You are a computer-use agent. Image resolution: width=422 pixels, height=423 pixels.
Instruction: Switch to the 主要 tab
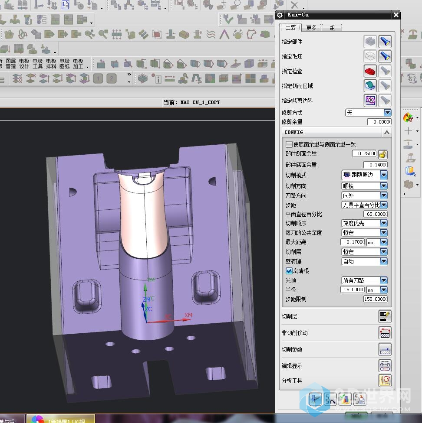point(290,28)
